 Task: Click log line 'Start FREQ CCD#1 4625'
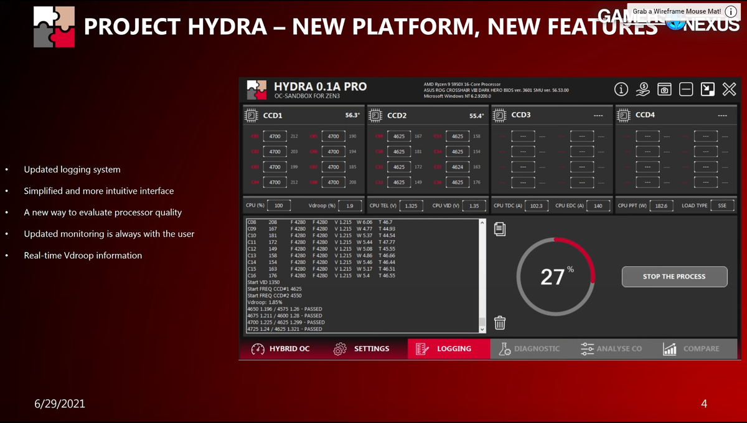275,289
